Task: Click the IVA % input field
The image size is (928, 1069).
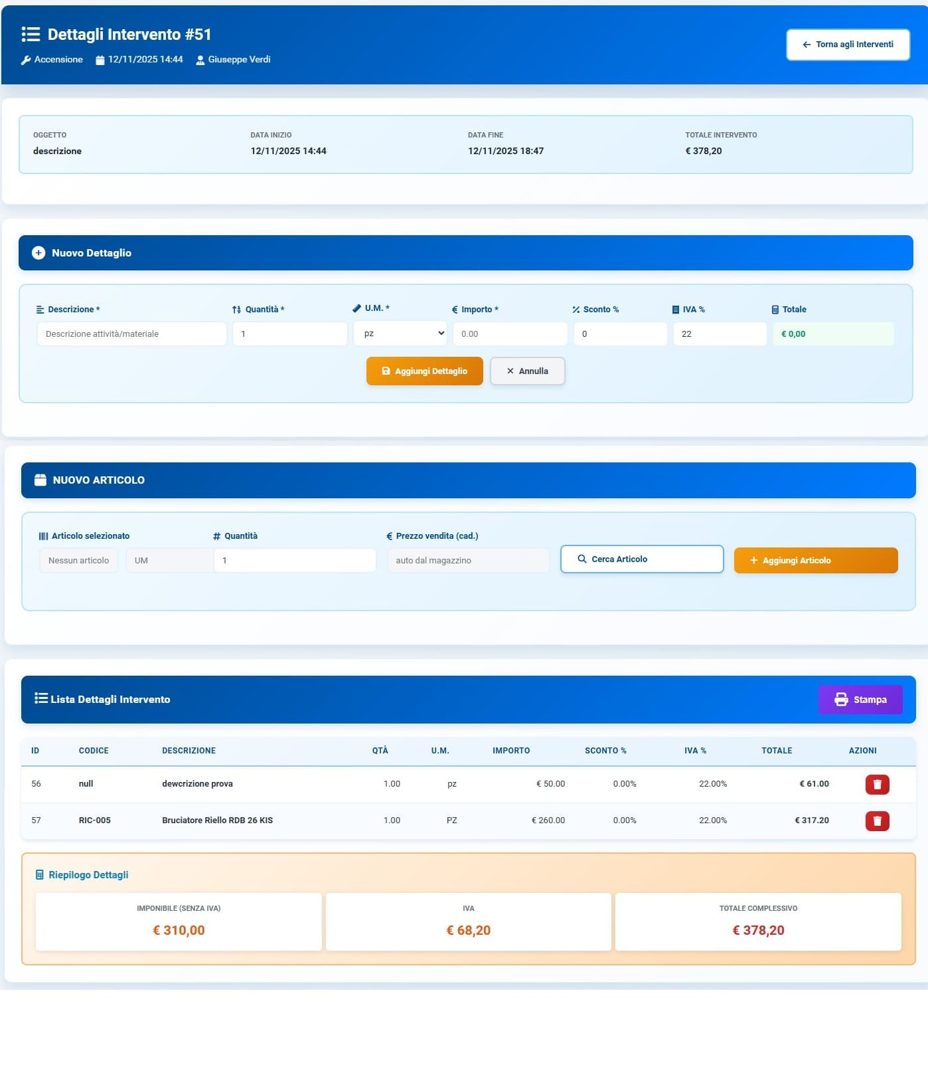Action: pyautogui.click(x=719, y=334)
